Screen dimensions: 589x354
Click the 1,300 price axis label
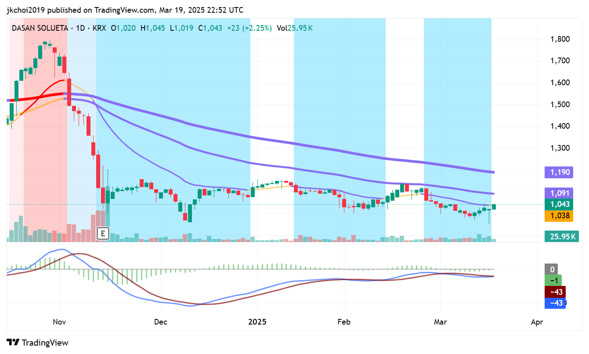pos(560,148)
